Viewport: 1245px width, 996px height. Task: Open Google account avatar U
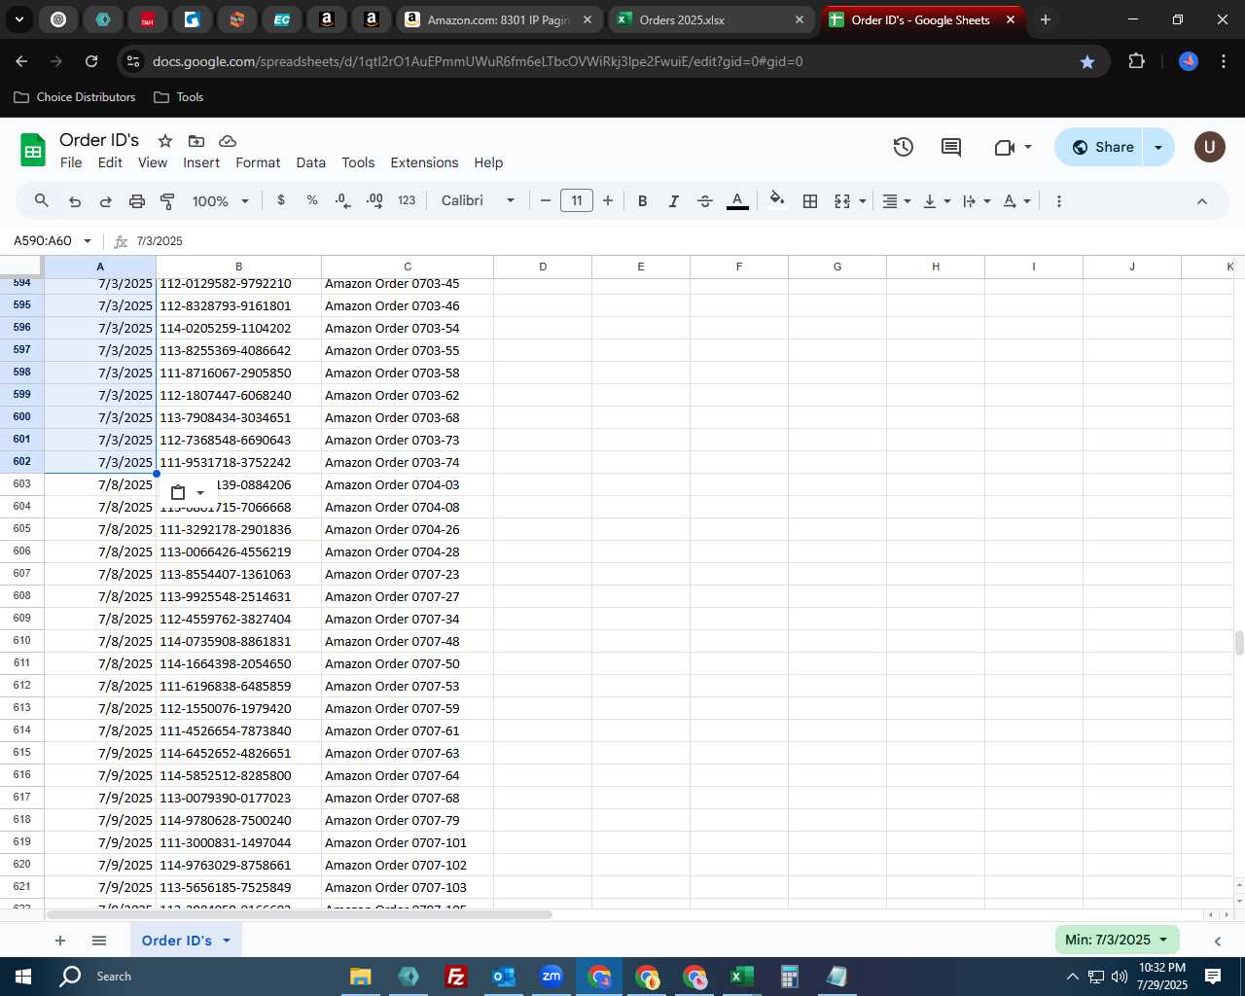pos(1209,147)
